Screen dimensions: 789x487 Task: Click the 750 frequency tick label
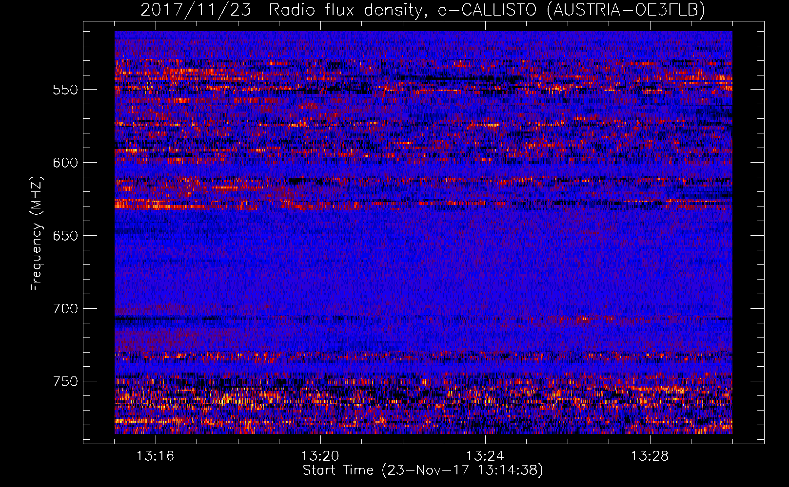pyautogui.click(x=65, y=381)
